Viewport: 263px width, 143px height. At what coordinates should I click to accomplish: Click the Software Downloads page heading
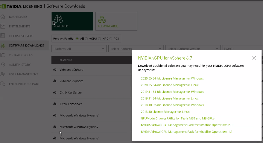66,6
